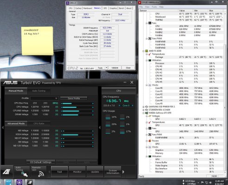Click the Samsung SSD drive icon

coord(146,107)
